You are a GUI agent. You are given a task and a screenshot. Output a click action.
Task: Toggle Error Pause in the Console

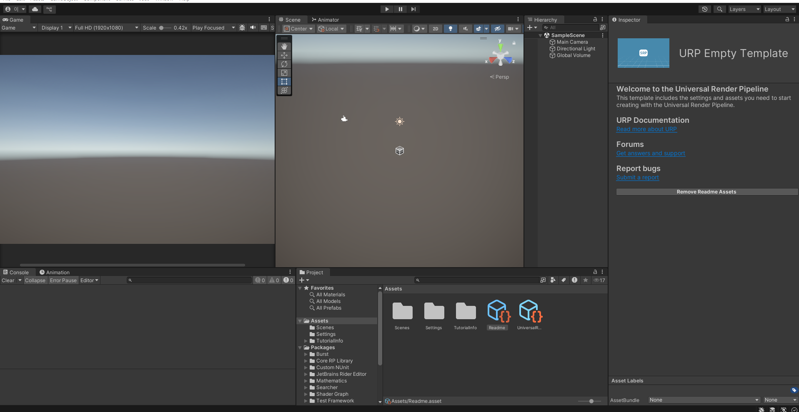63,280
